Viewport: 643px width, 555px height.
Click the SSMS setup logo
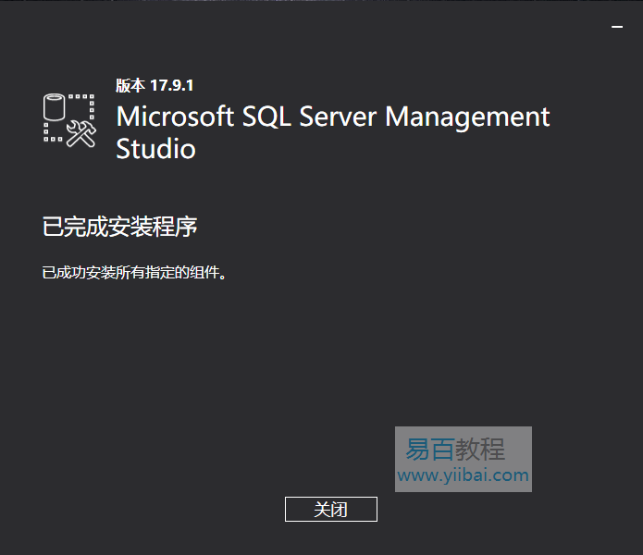[69, 118]
